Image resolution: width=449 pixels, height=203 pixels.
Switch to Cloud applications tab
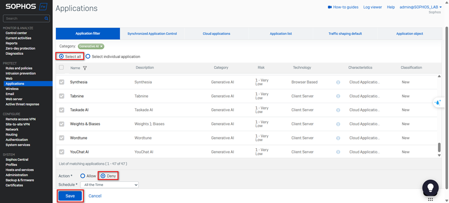216,34
